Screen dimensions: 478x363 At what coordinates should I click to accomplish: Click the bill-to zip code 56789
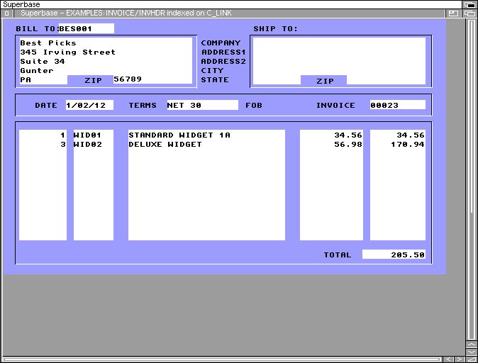pos(128,79)
